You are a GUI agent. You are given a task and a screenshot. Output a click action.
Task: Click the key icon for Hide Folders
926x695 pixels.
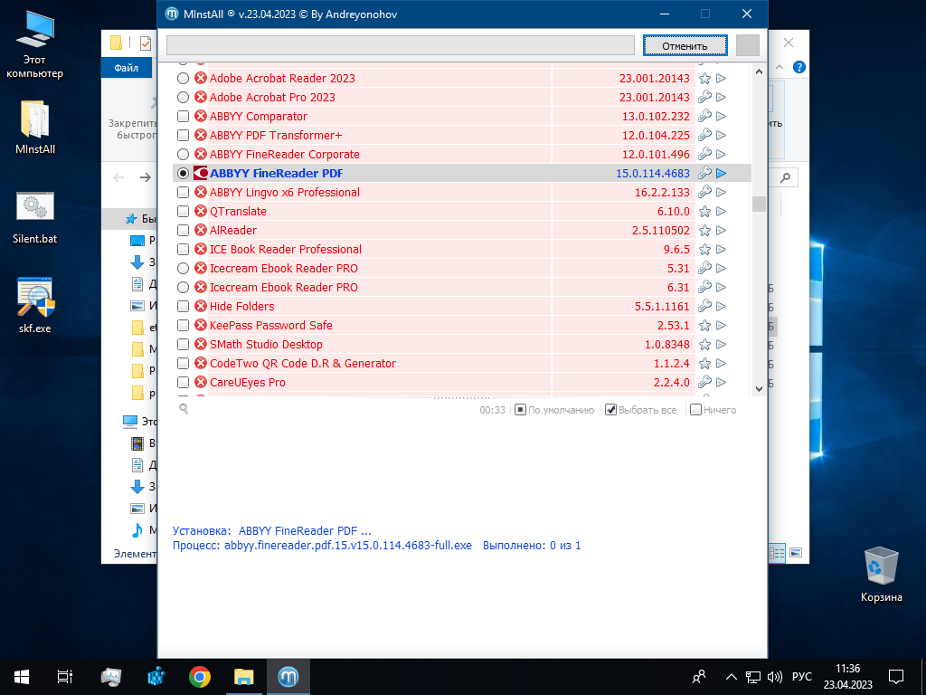(x=704, y=306)
